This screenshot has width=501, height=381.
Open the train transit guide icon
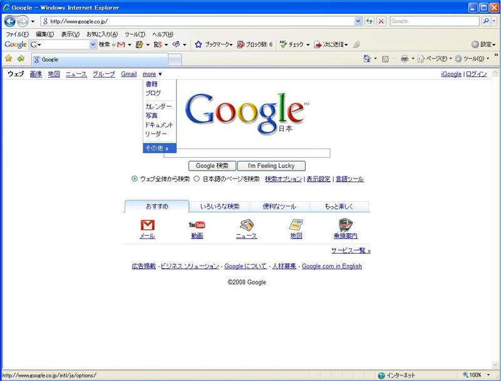[x=346, y=225]
